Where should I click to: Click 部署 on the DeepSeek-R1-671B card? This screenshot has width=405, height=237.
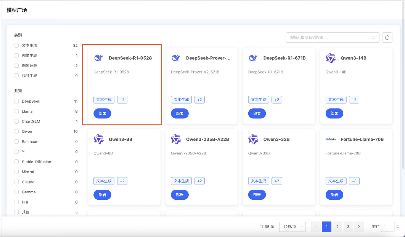click(257, 113)
